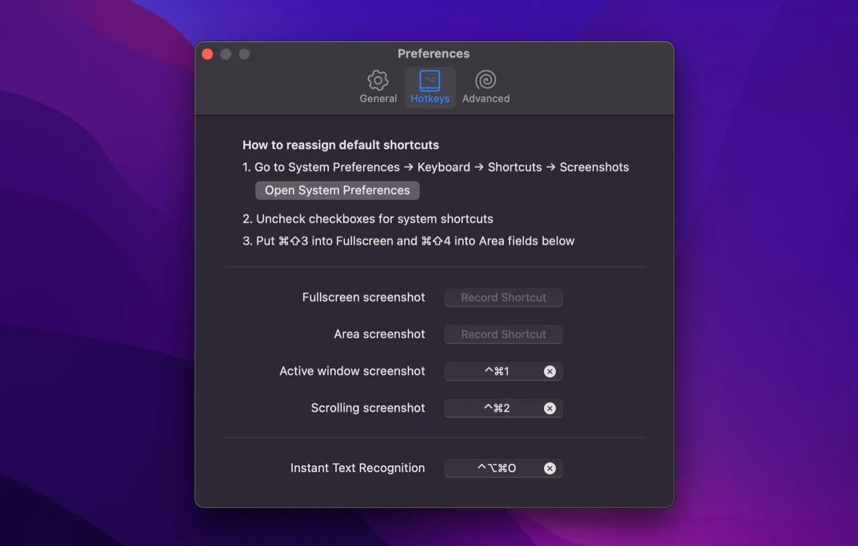The width and height of the screenshot is (858, 546).
Task: Click the green zoom button
Action: pos(244,54)
